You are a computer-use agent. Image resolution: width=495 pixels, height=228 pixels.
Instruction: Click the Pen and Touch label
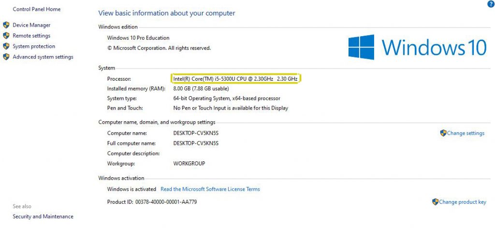[x=125, y=108]
